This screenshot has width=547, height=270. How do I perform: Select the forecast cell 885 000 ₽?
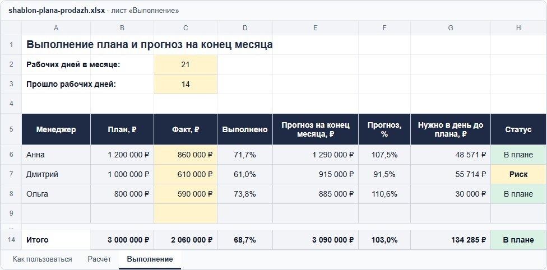[x=316, y=194]
